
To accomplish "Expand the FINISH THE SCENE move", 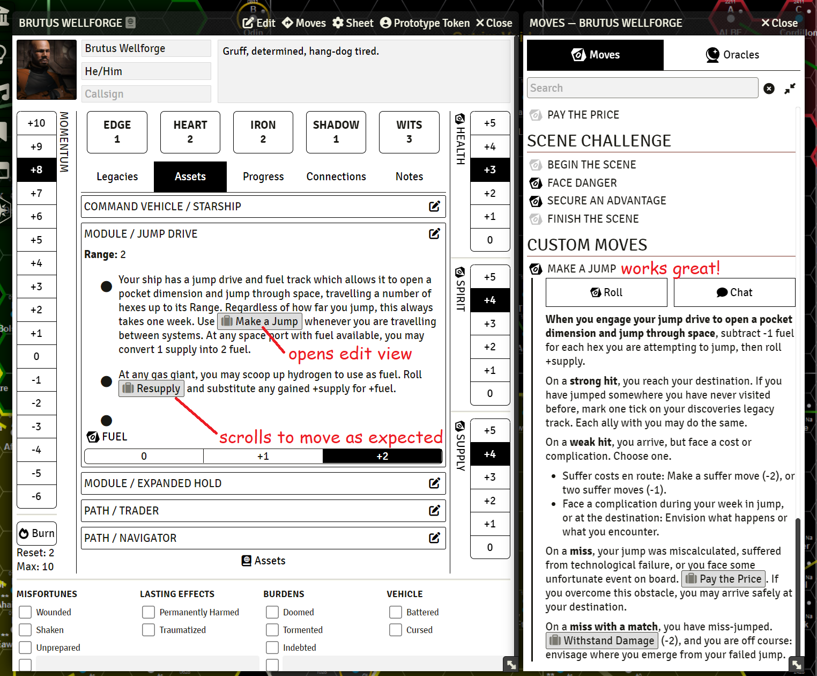I will pyautogui.click(x=593, y=219).
